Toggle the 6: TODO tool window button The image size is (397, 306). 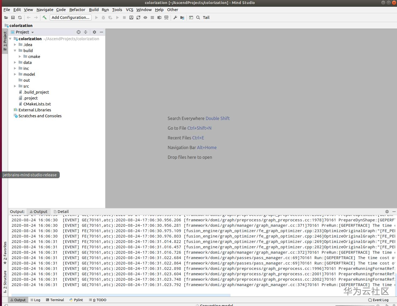point(98,300)
